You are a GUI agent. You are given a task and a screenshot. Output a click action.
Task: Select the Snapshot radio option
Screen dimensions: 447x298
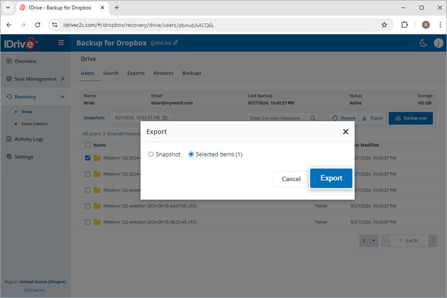pos(151,154)
